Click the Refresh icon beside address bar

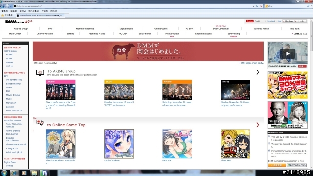pyautogui.click(x=257, y=6)
